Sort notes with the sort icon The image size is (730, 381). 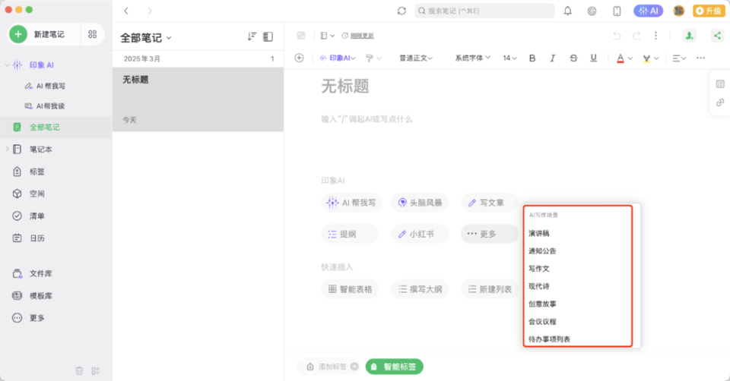252,36
